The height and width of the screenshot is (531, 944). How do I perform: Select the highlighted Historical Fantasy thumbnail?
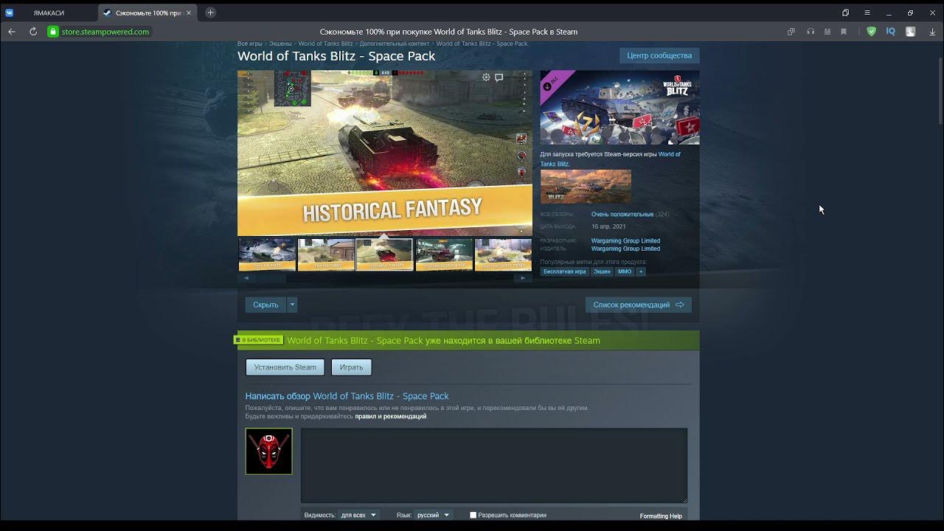click(384, 254)
